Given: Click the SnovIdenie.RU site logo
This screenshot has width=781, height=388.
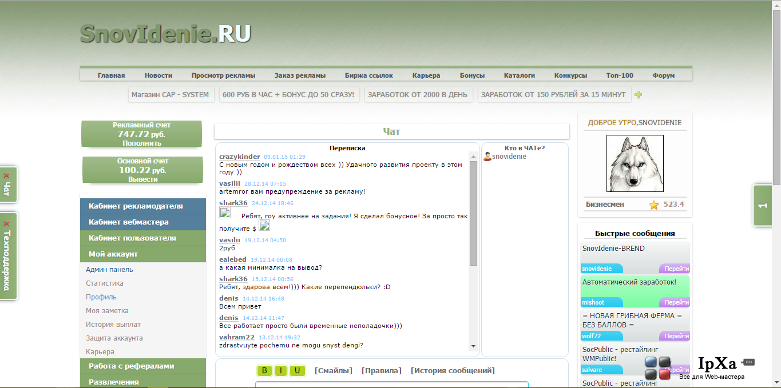Looking at the screenshot, I should coord(165,34).
